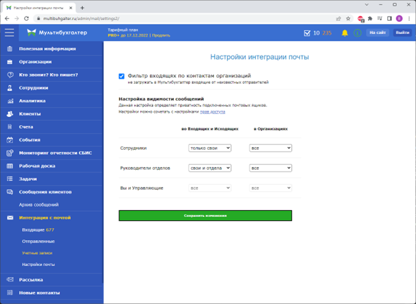Click the tasks checkmark counter icon
This screenshot has height=304, width=416.
(307, 33)
